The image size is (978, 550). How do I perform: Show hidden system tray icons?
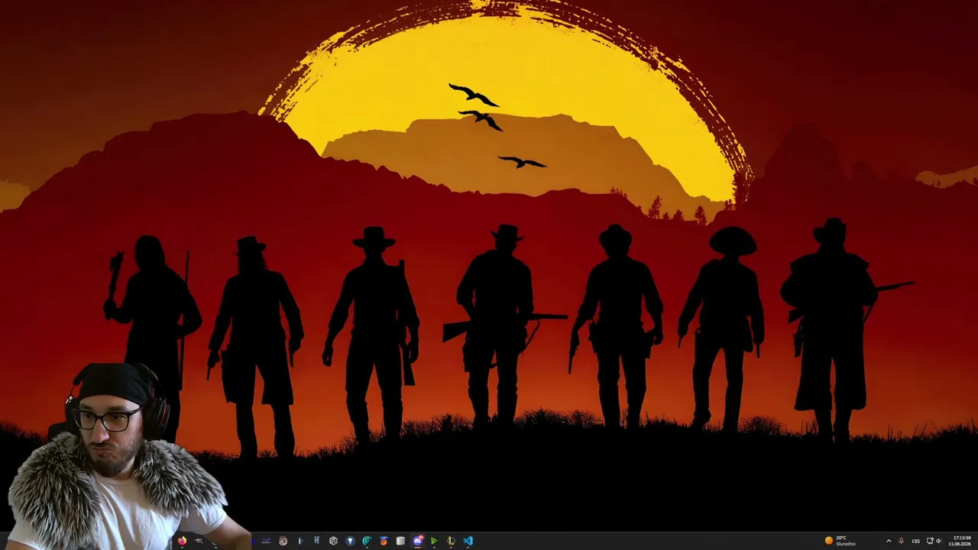click(x=889, y=541)
